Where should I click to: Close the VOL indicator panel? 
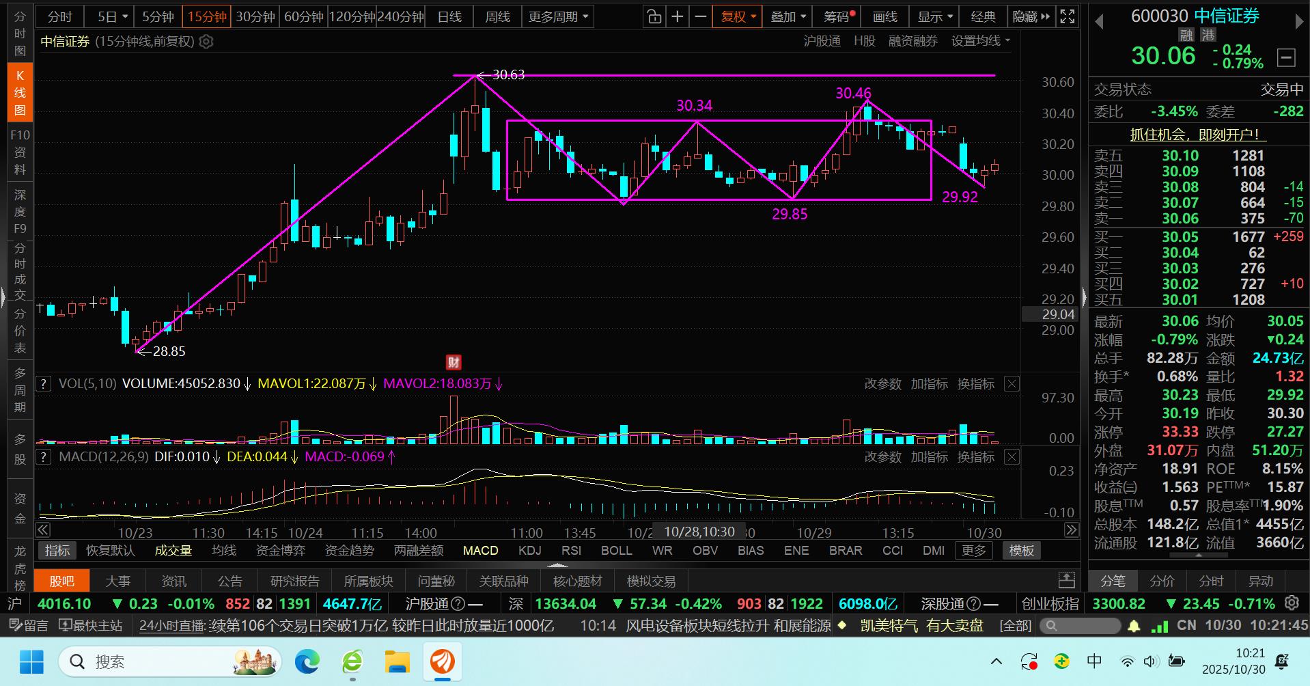pos(1012,384)
